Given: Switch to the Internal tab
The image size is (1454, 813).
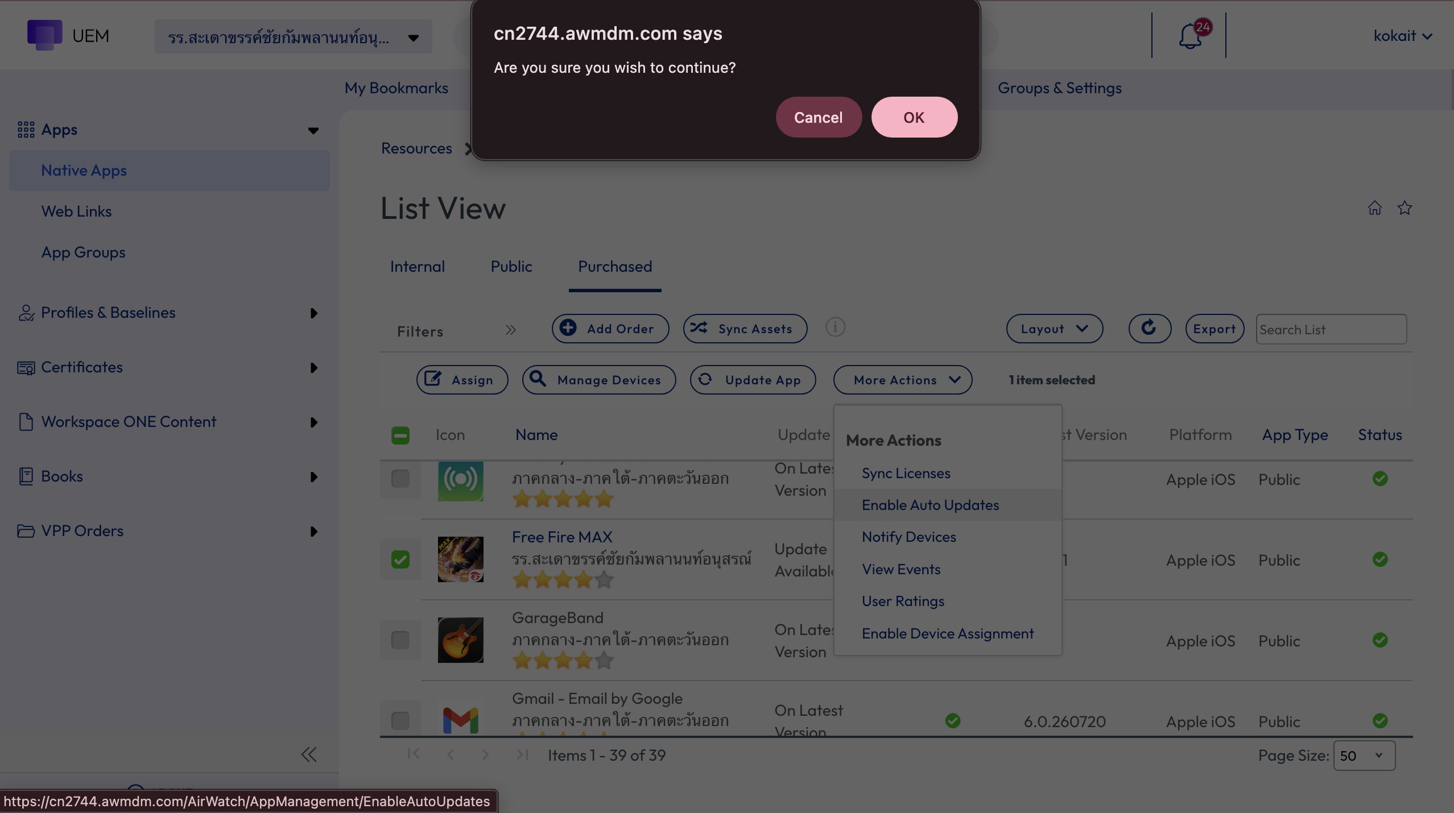Looking at the screenshot, I should pos(418,267).
